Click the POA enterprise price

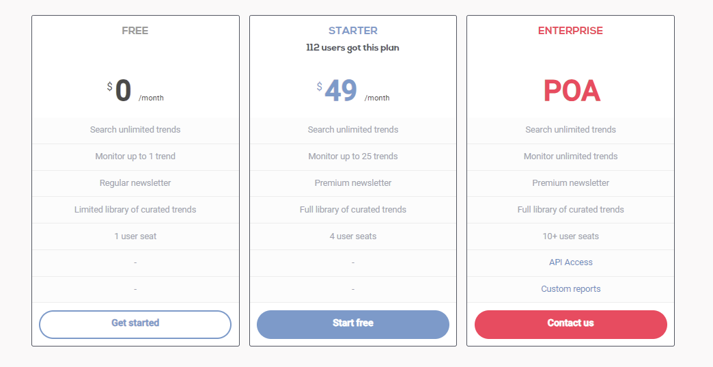tap(572, 91)
